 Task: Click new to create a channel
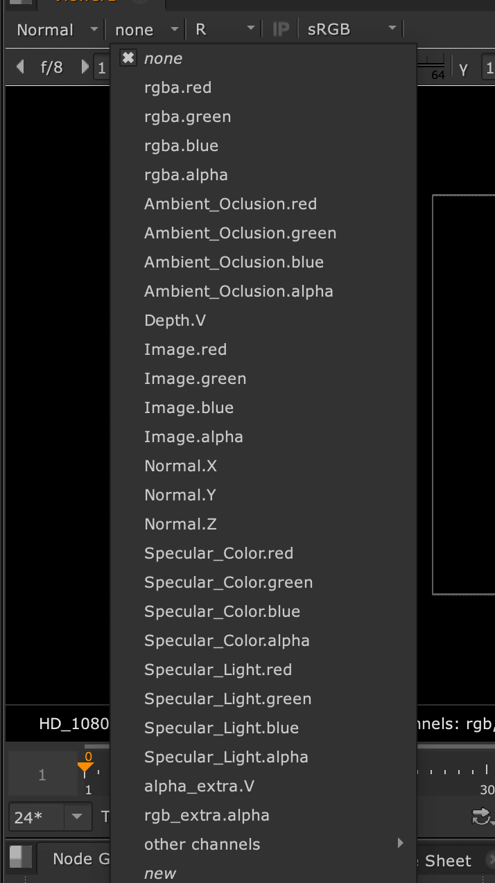[160, 873]
